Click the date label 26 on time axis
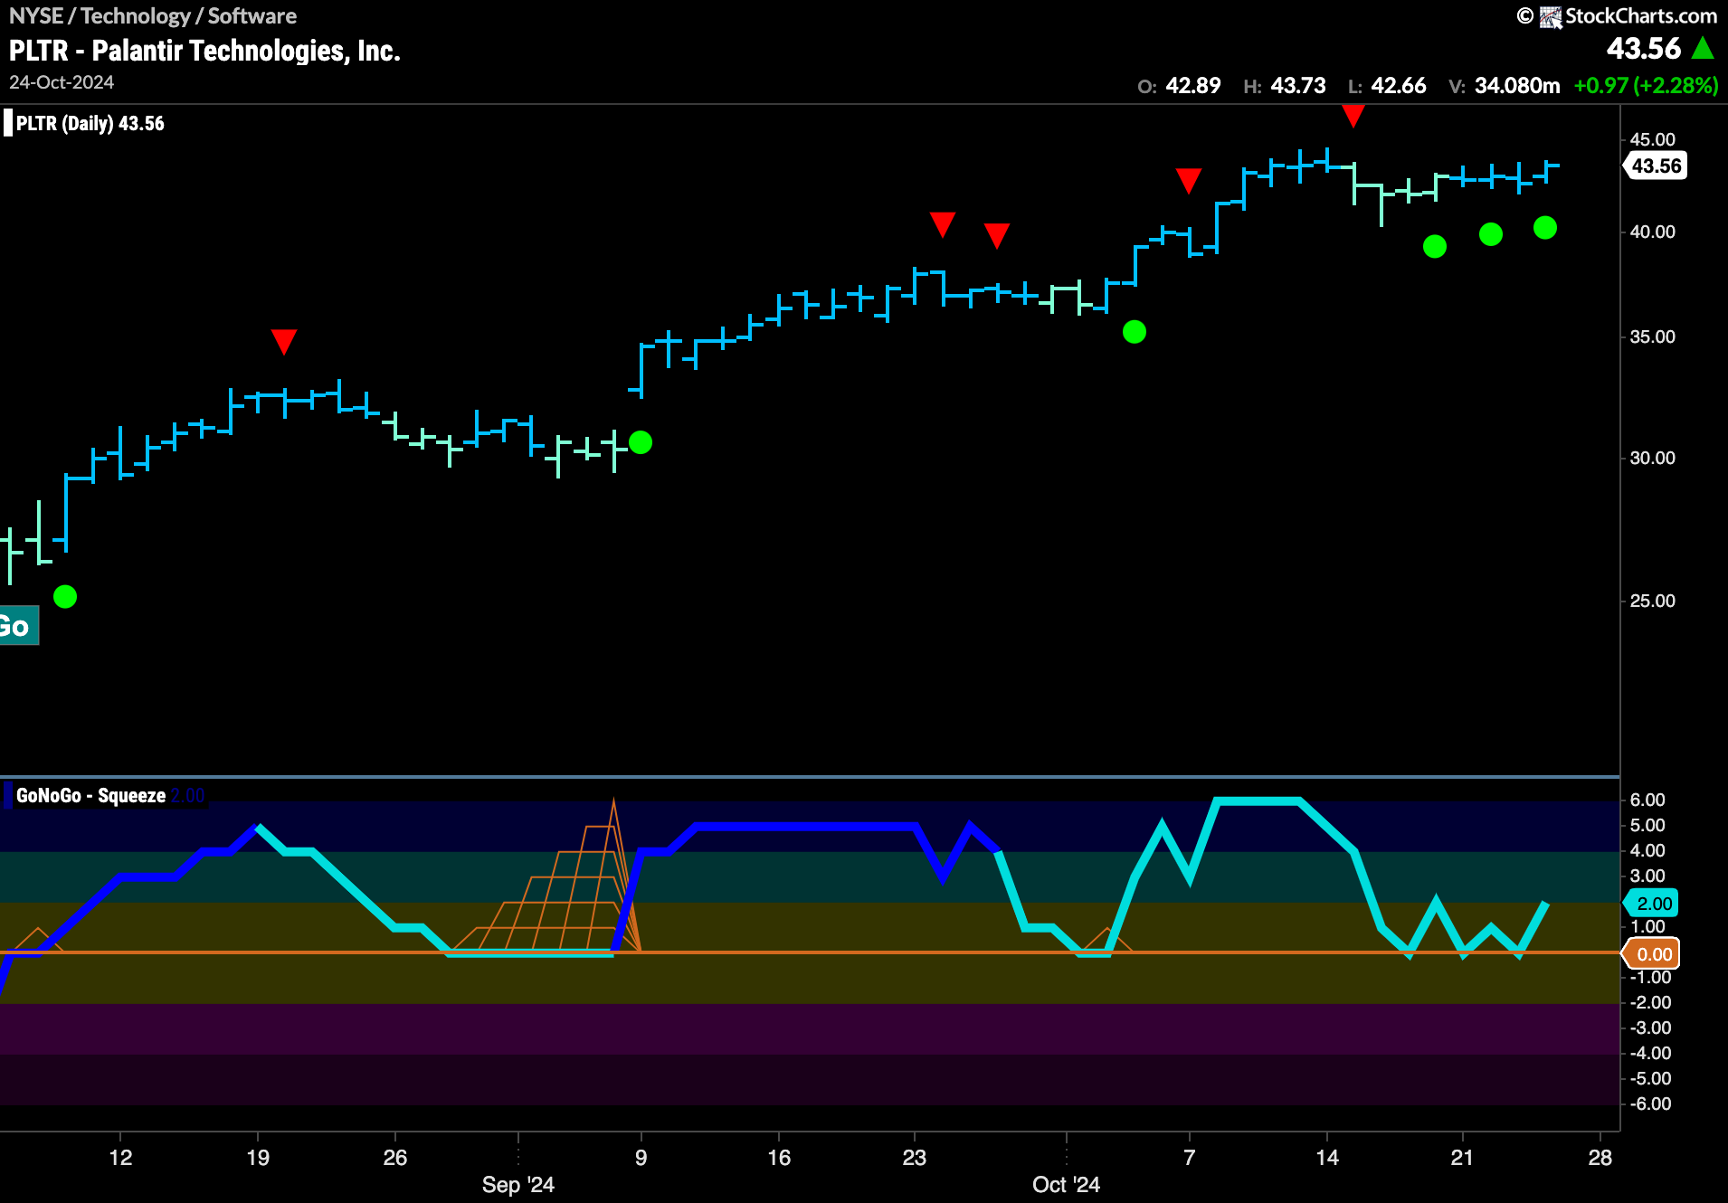Image resolution: width=1728 pixels, height=1203 pixels. 395,1158
